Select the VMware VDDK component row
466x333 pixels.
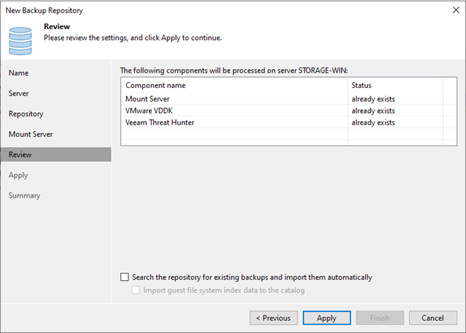(288, 110)
